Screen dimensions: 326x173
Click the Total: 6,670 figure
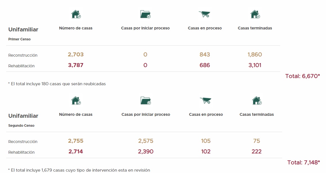(x=302, y=76)
